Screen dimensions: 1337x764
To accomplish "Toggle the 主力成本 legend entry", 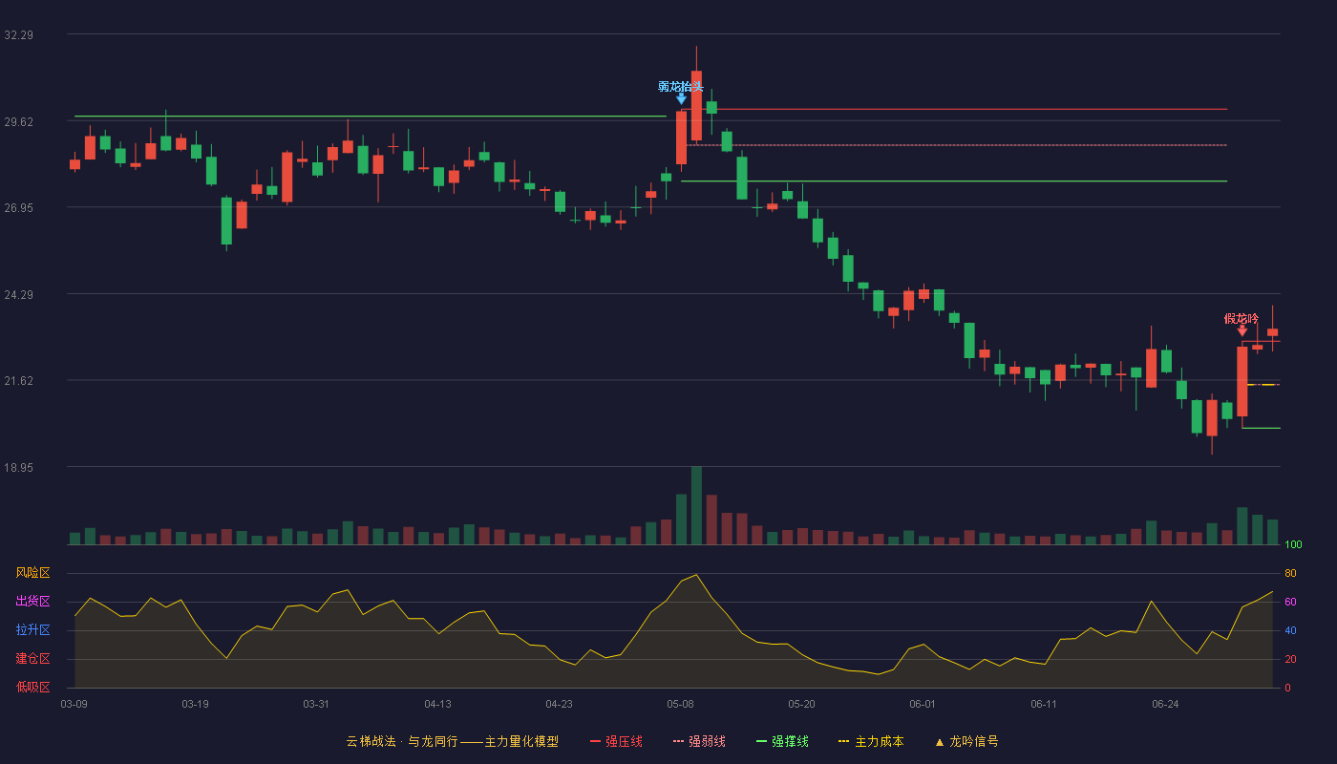I will (x=871, y=741).
